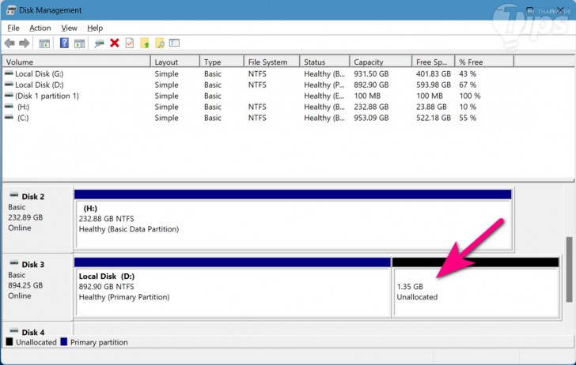Screen dimensions: 576x365
Task: Open the Help menu
Action: click(x=95, y=28)
